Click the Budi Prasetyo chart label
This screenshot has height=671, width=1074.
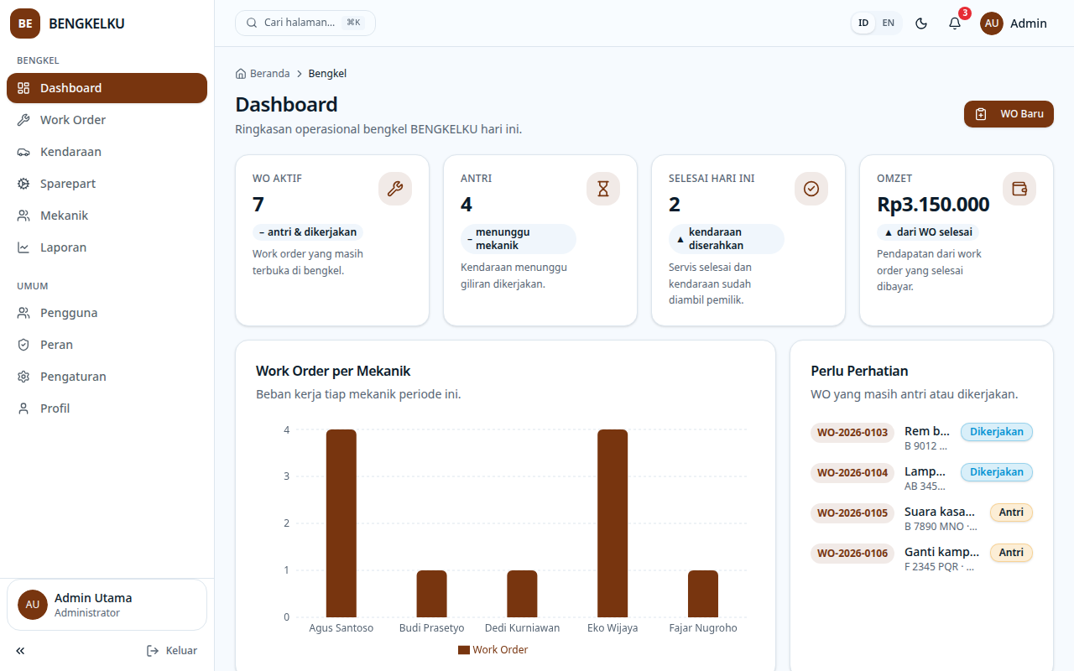click(x=431, y=628)
